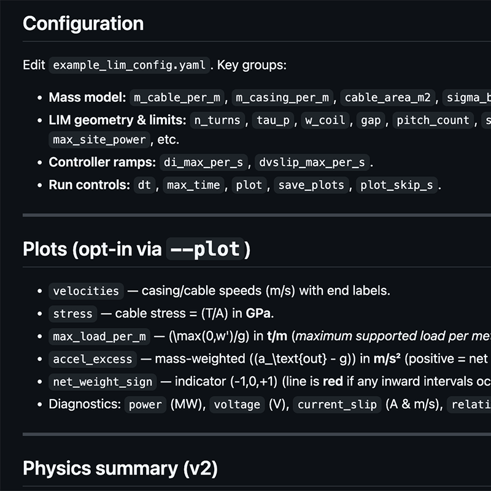Click the example_lim_config.yaml inline code
This screenshot has height=491, width=491.
click(x=129, y=65)
